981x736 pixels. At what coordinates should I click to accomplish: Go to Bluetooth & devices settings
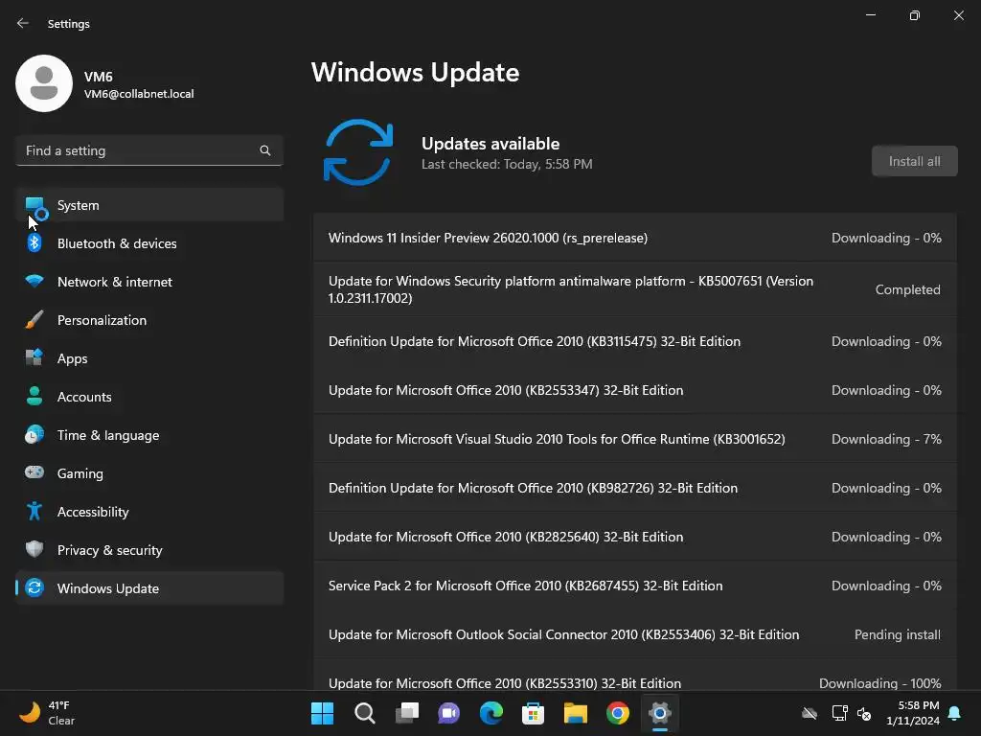click(149, 242)
